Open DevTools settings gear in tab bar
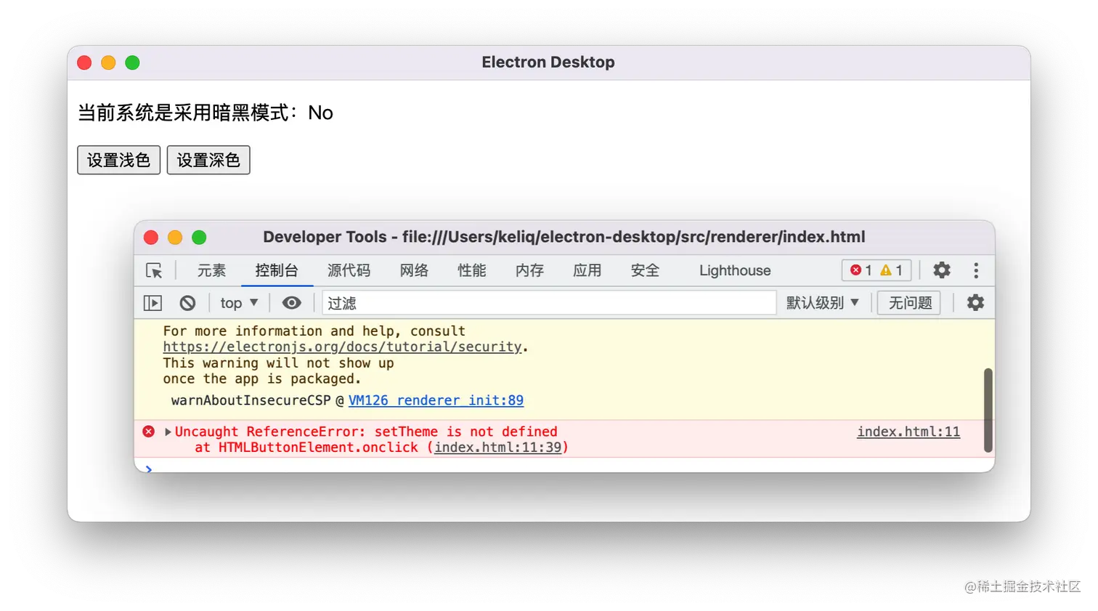The width and height of the screenshot is (1098, 611). coord(942,270)
